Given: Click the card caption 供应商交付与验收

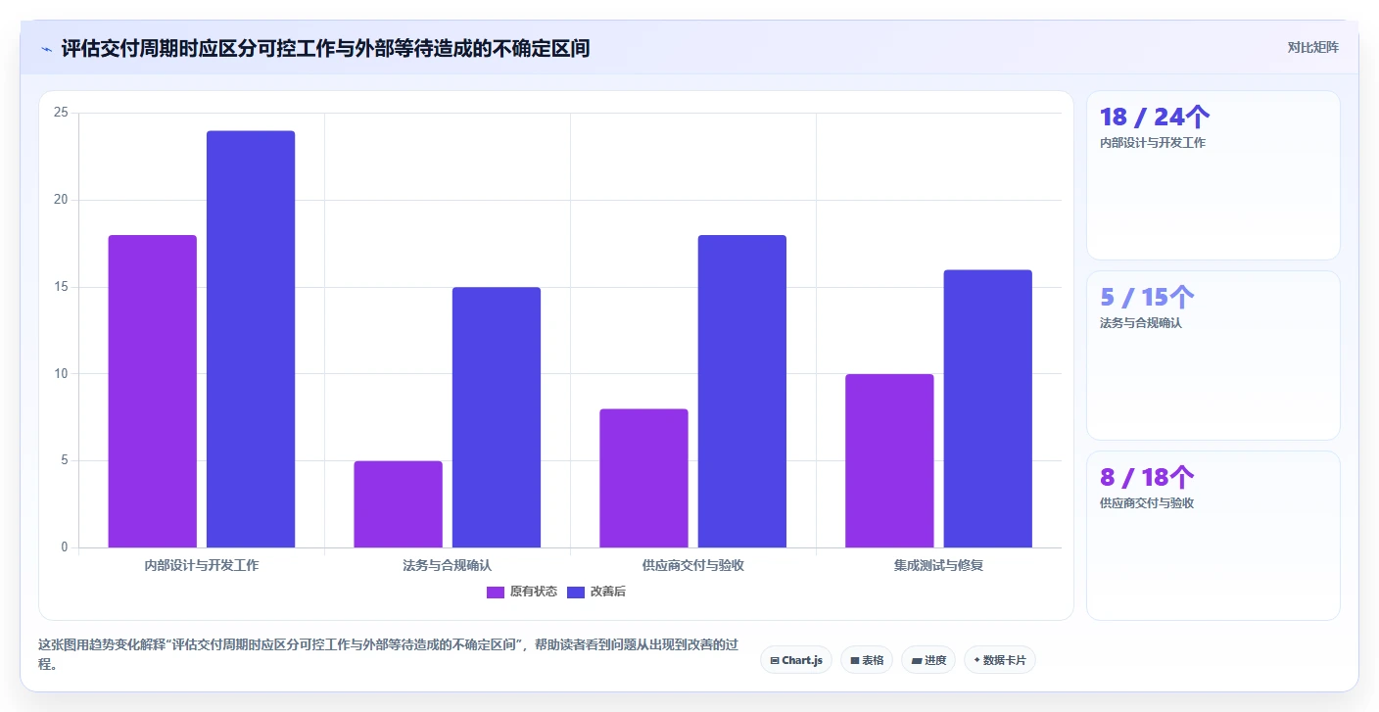Looking at the screenshot, I should (1147, 503).
